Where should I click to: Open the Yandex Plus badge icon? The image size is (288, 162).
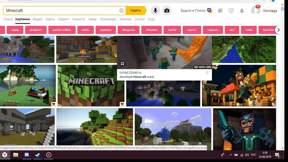(x=210, y=10)
